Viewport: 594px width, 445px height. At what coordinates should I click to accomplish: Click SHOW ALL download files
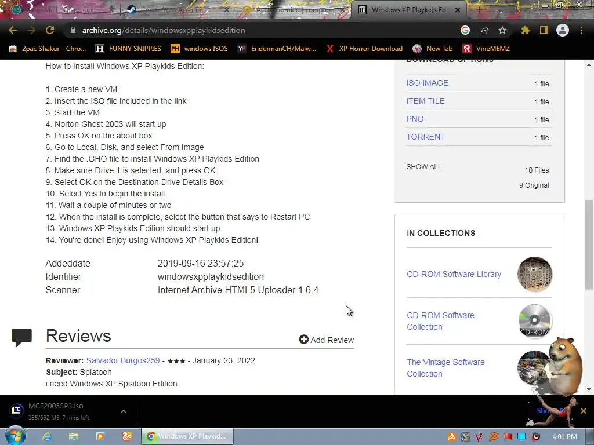[x=424, y=167]
